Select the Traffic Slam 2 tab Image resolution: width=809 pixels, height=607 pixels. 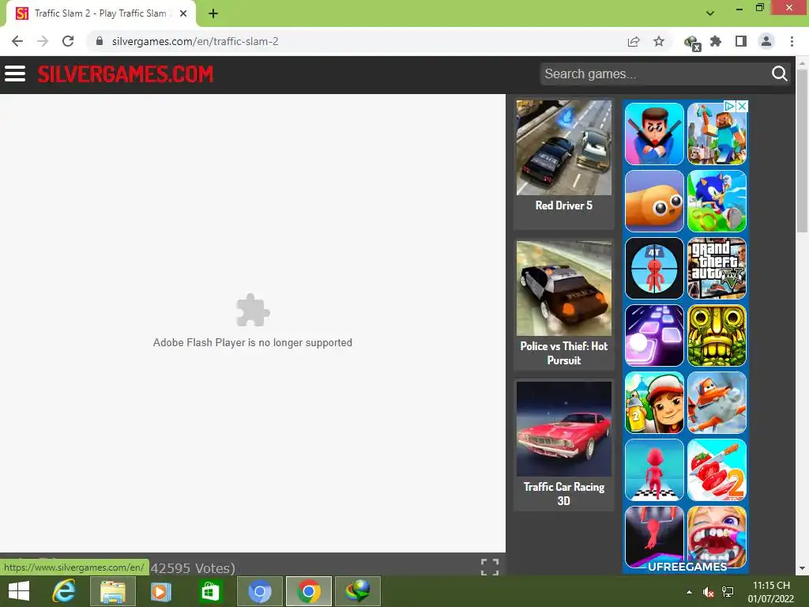(x=100, y=14)
